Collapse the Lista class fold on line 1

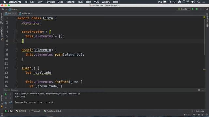tap(16, 18)
